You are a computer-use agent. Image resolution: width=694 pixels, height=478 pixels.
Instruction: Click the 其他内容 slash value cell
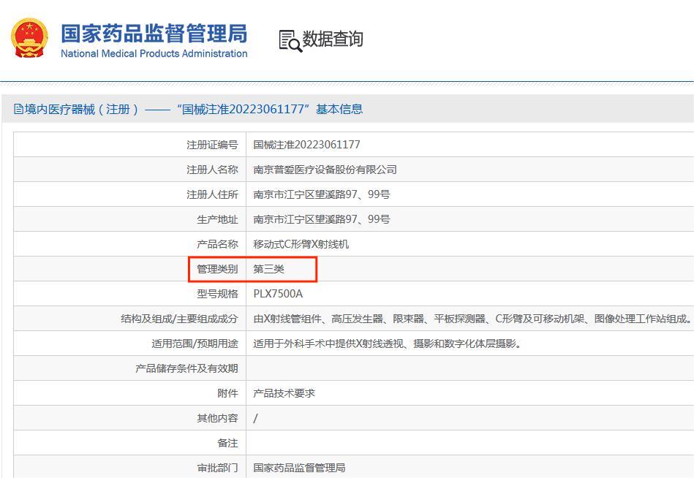255,417
